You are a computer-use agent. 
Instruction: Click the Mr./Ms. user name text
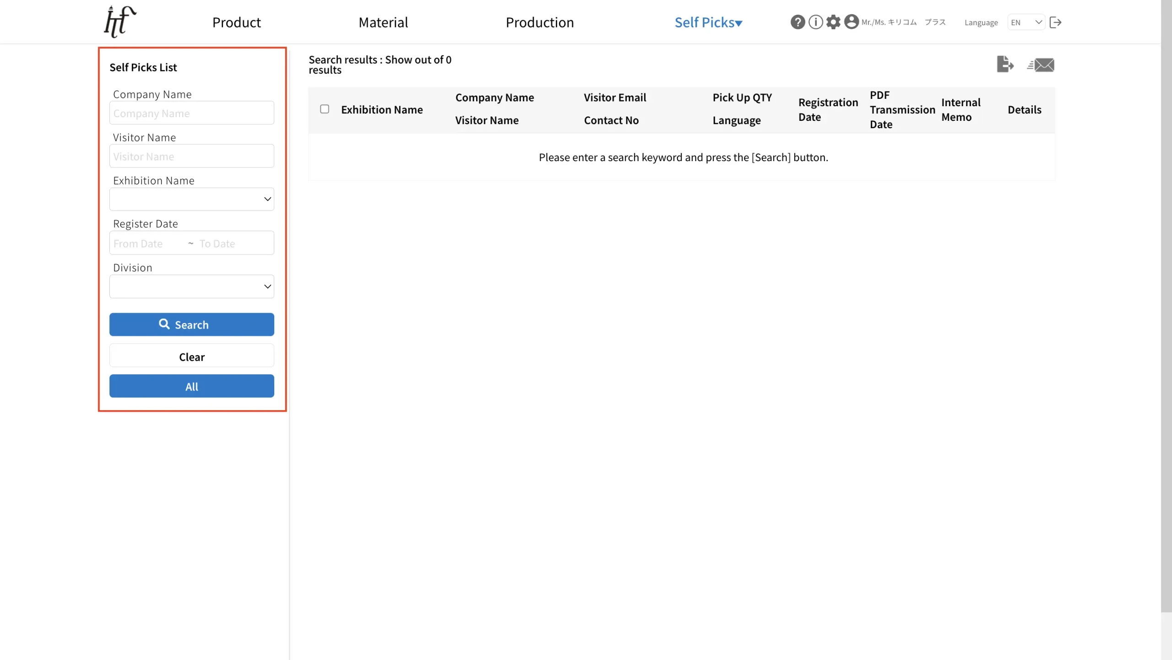point(903,22)
